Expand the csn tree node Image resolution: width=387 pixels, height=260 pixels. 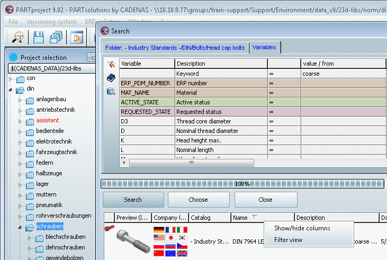point(11,79)
